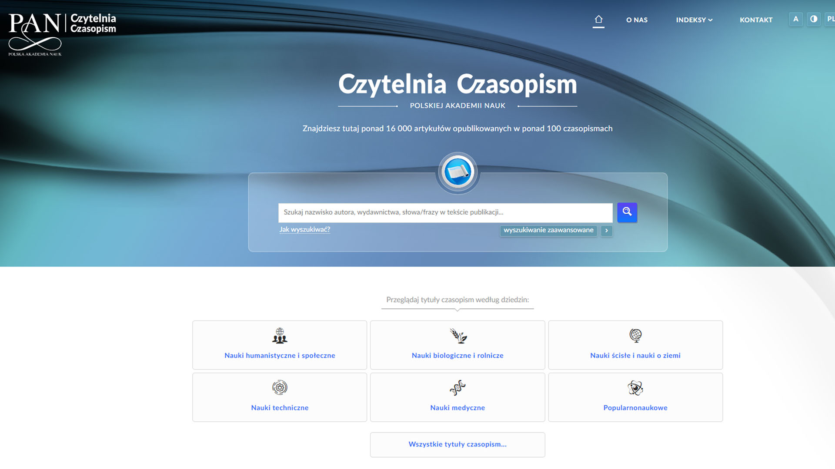Click the gear icon for technical sciences
The image size is (835, 469).
pos(280,387)
